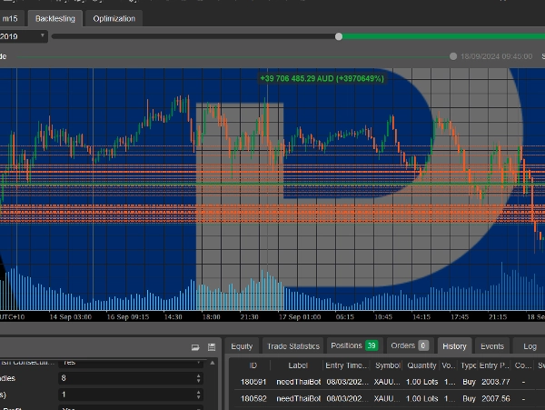Open the Equity tab

pyautogui.click(x=242, y=346)
